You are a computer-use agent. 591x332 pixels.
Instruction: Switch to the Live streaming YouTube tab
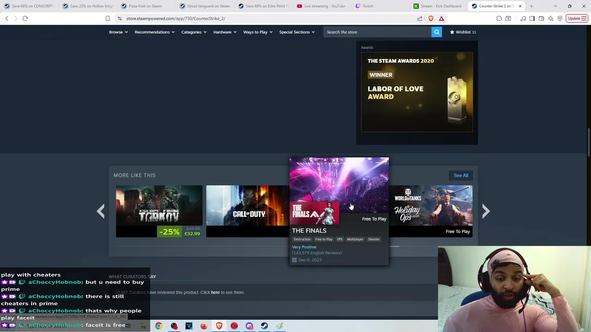click(322, 6)
